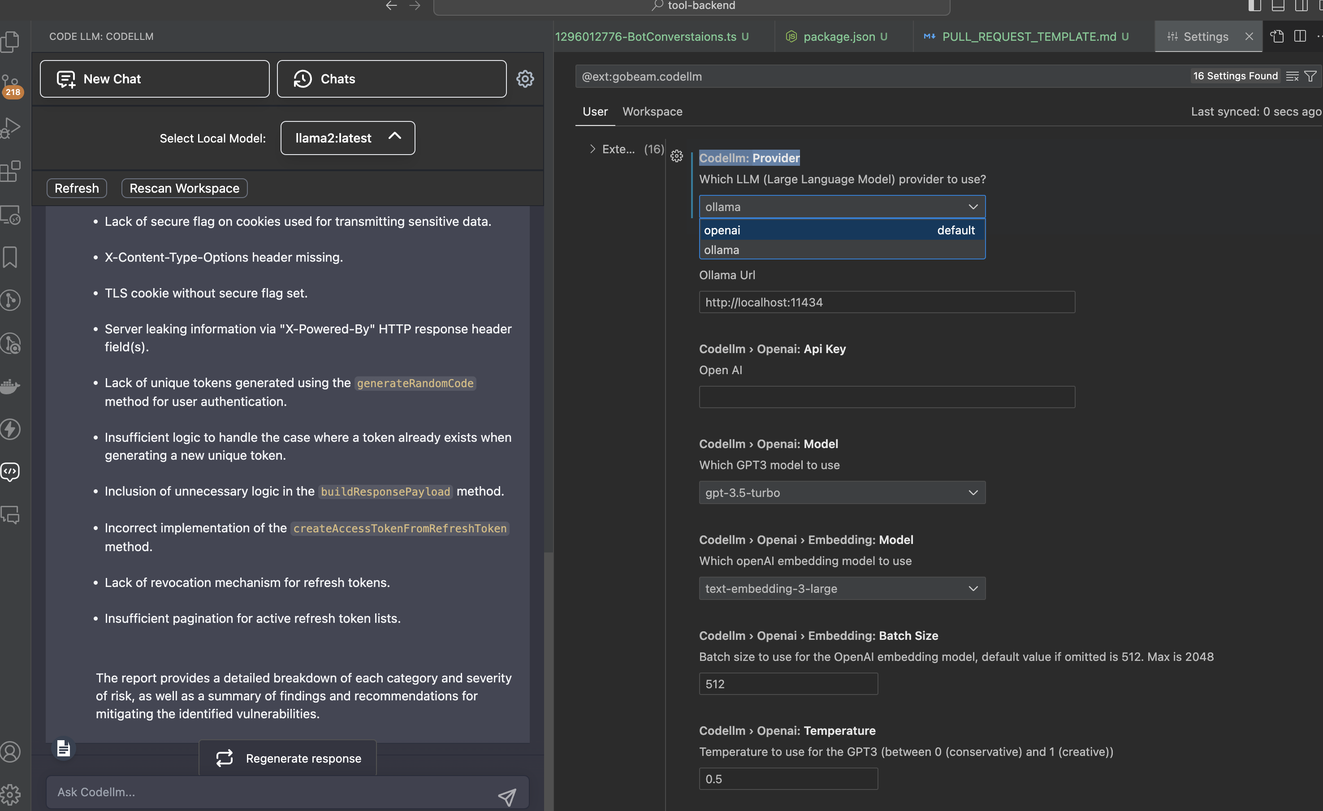Toggle the bottom panel layout icon

pos(1278,6)
